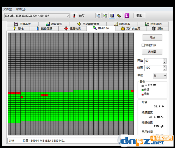Click the 开始 start scan button
This screenshot has height=148, width=175.
click(x=152, y=38)
